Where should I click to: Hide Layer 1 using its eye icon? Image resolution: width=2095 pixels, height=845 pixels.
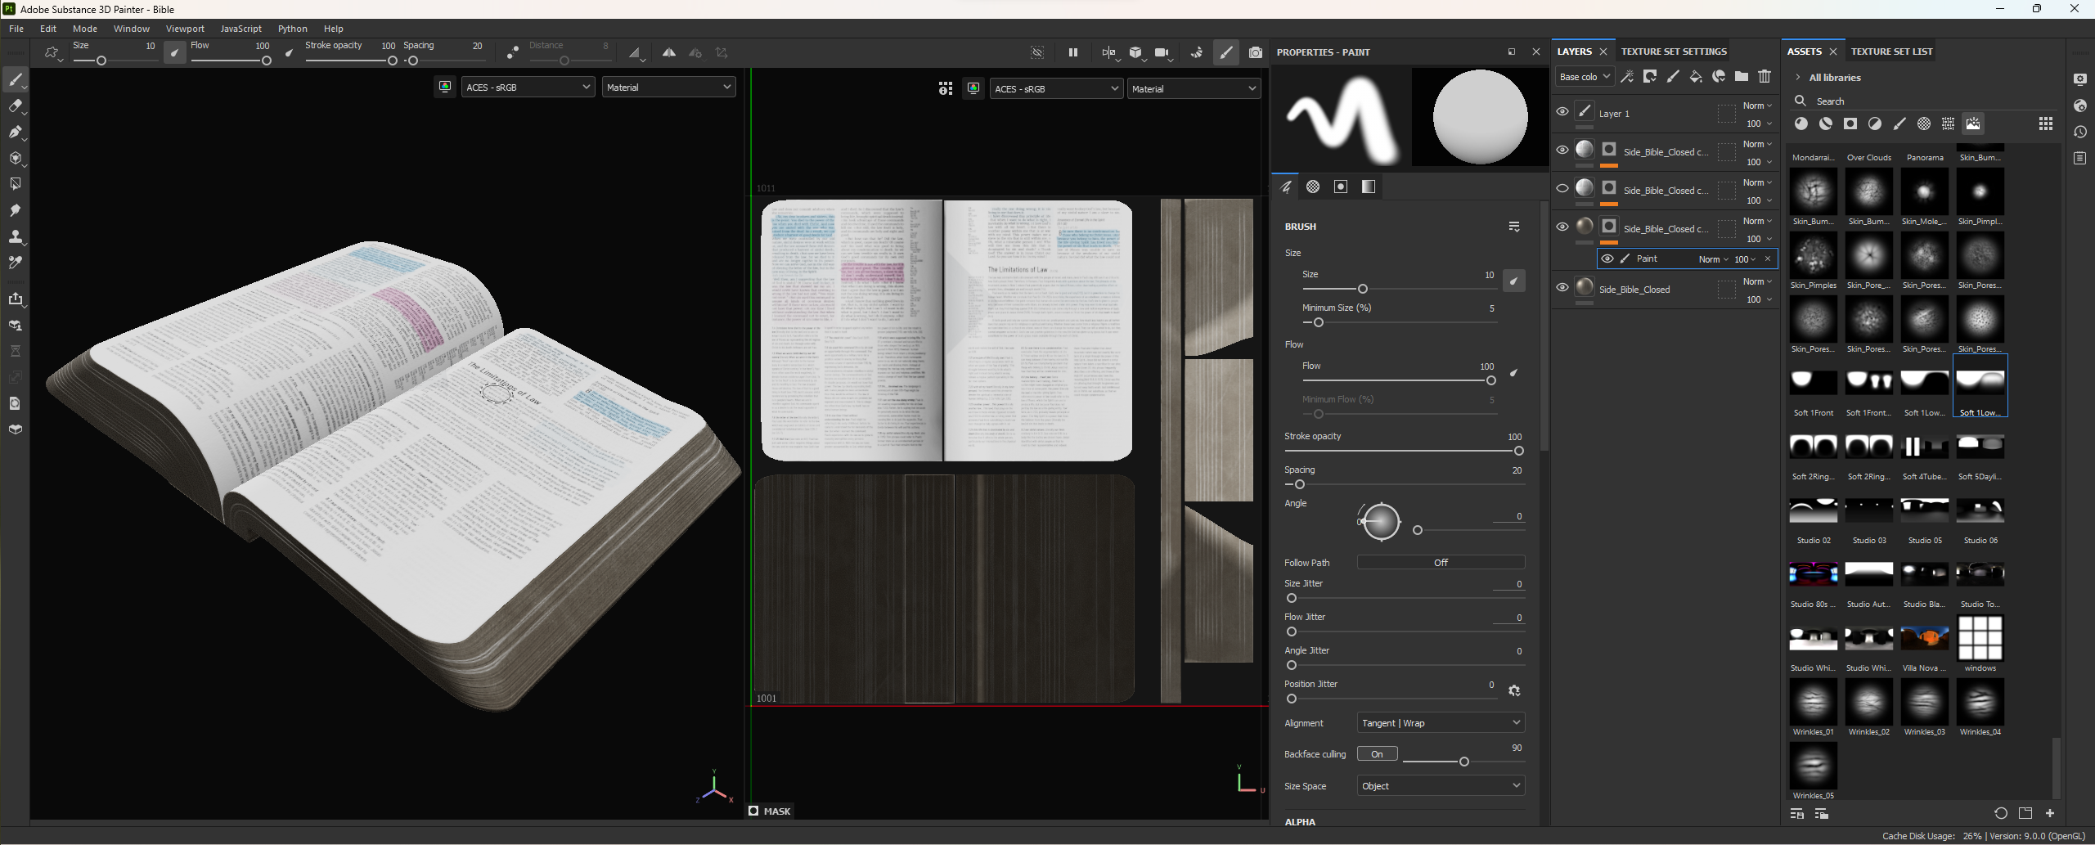click(x=1562, y=112)
